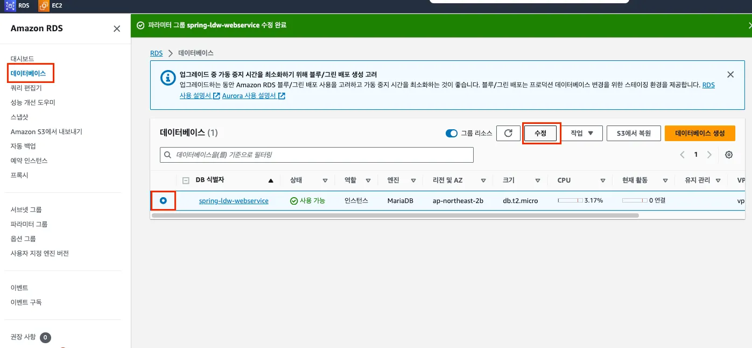
Task: Open 대시보드 in sidebar
Action: [x=22, y=59]
